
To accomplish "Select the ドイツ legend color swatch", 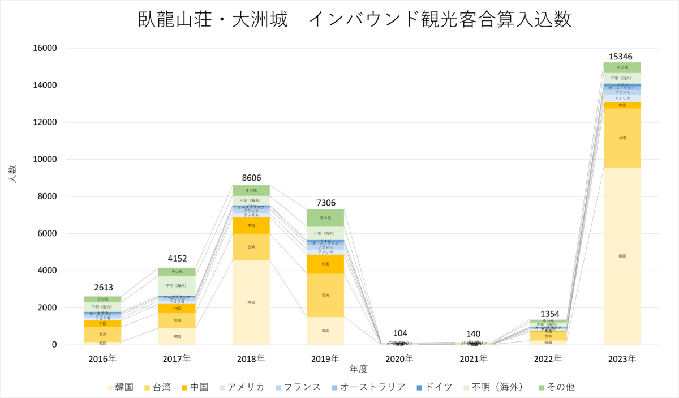I will pyautogui.click(x=418, y=387).
